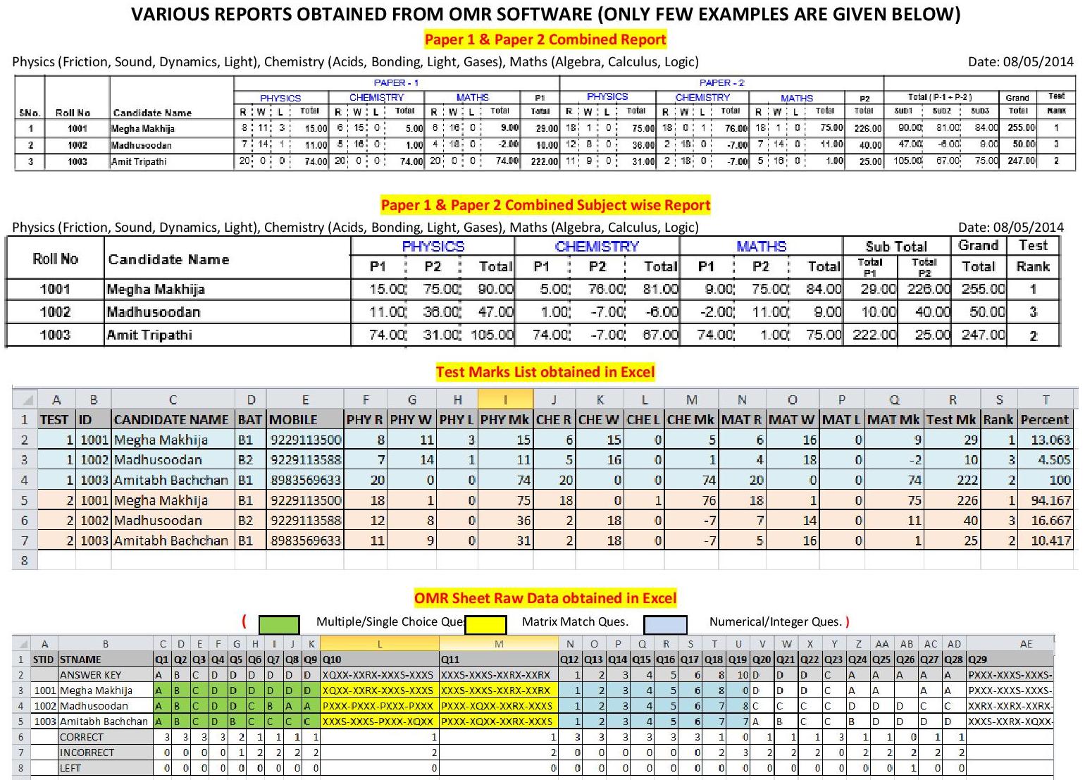Click the 'ANSWER KEY' row label
This screenshot has height=780, width=1085.
click(x=106, y=675)
